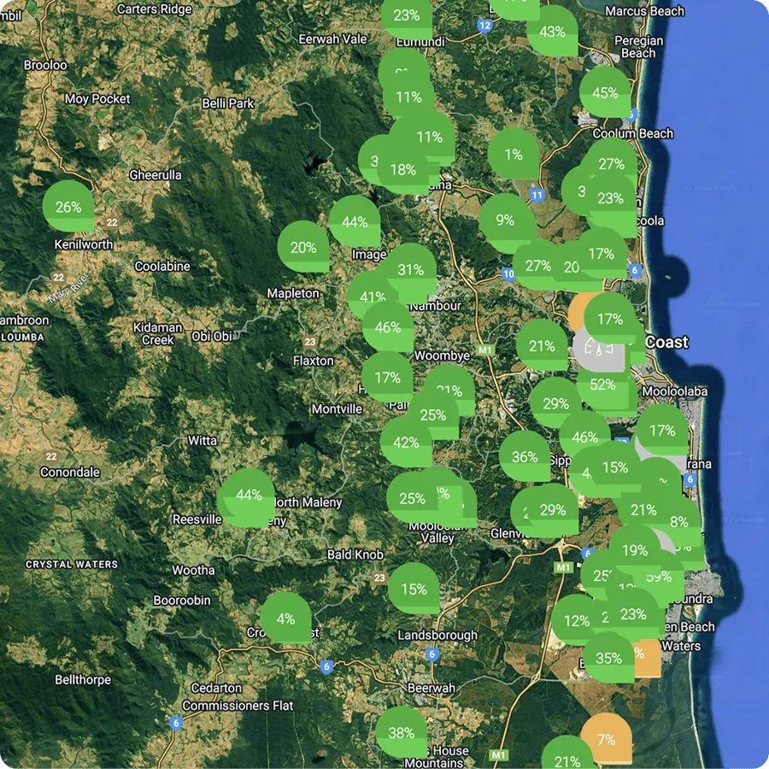This screenshot has width=769, height=769.
Task: Click the 43% marker near Marcus Beach
Action: pos(554,33)
